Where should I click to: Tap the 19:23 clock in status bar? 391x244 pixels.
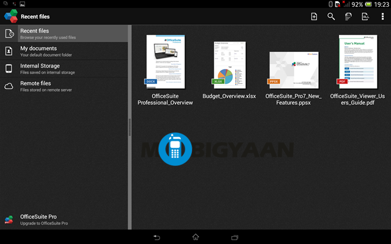(381, 4)
